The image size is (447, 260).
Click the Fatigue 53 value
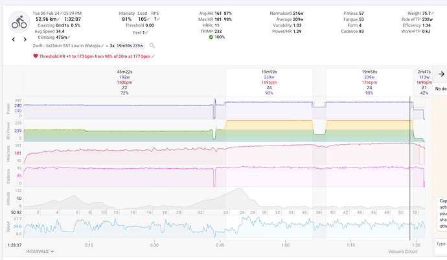point(361,19)
